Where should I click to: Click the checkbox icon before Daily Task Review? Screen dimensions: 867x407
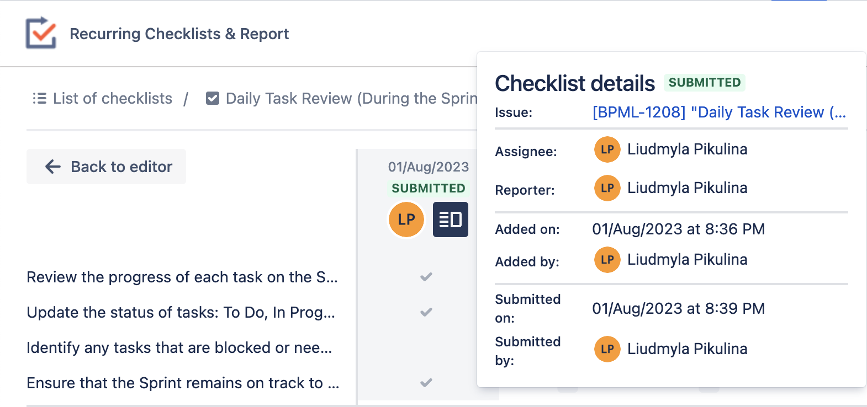click(213, 98)
